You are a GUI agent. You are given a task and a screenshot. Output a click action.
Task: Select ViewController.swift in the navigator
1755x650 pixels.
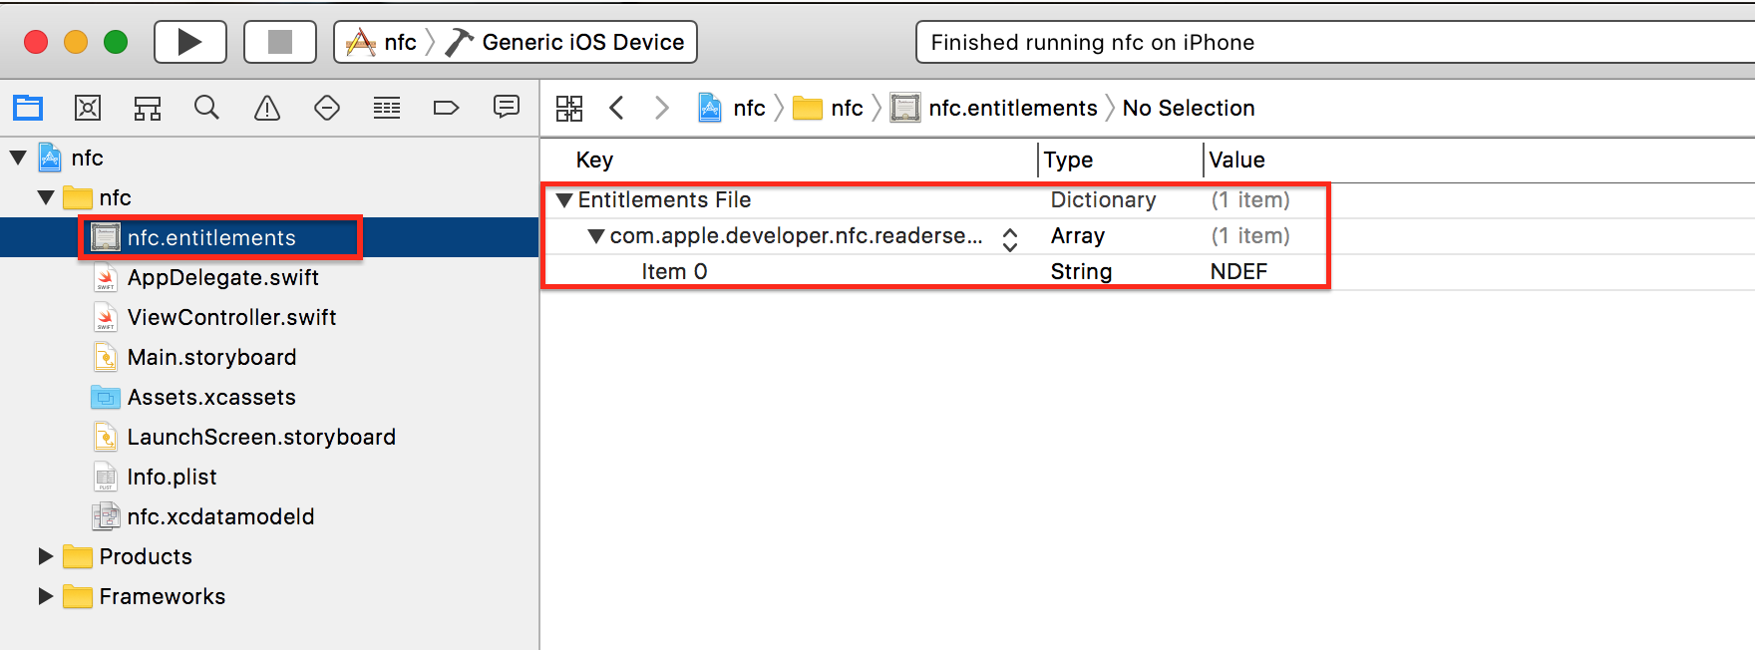(231, 317)
